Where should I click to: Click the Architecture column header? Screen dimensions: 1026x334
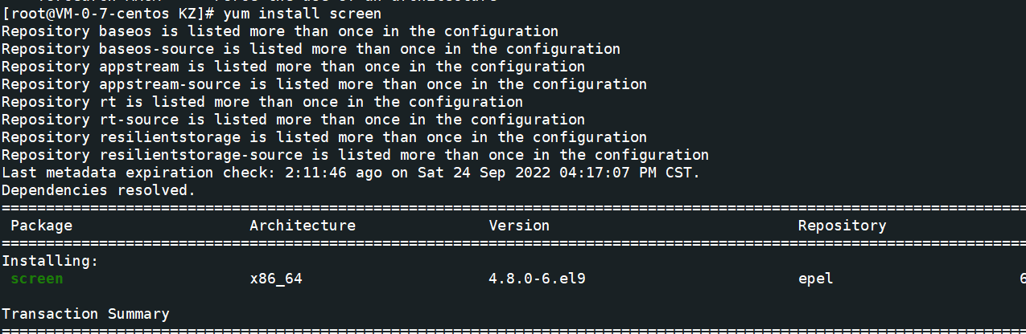(x=302, y=226)
